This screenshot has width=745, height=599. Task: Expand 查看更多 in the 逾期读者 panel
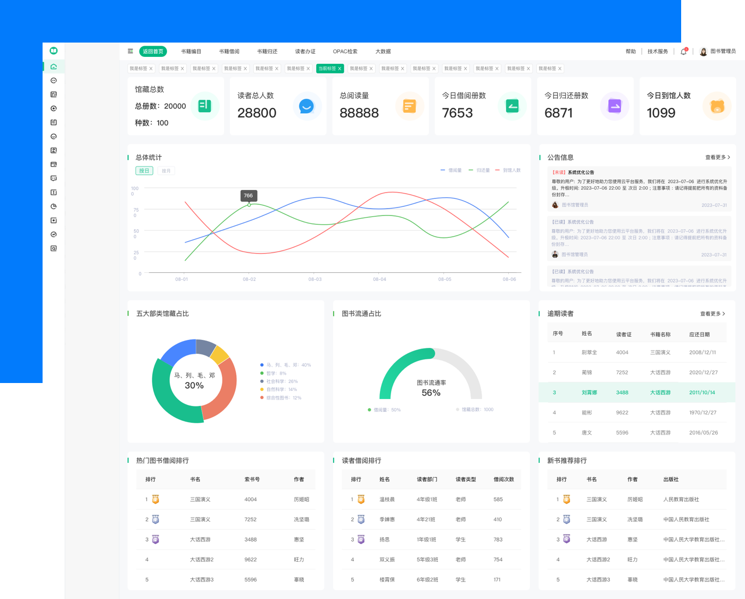coord(712,314)
